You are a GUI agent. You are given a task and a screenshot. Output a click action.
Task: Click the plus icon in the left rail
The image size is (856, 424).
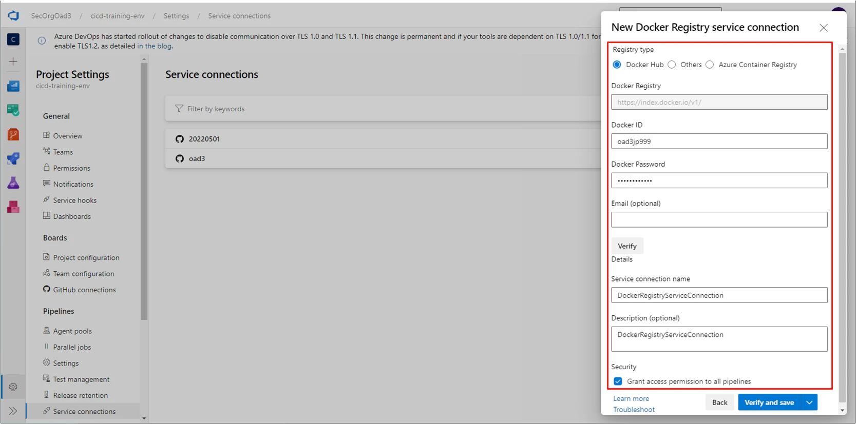coord(13,62)
